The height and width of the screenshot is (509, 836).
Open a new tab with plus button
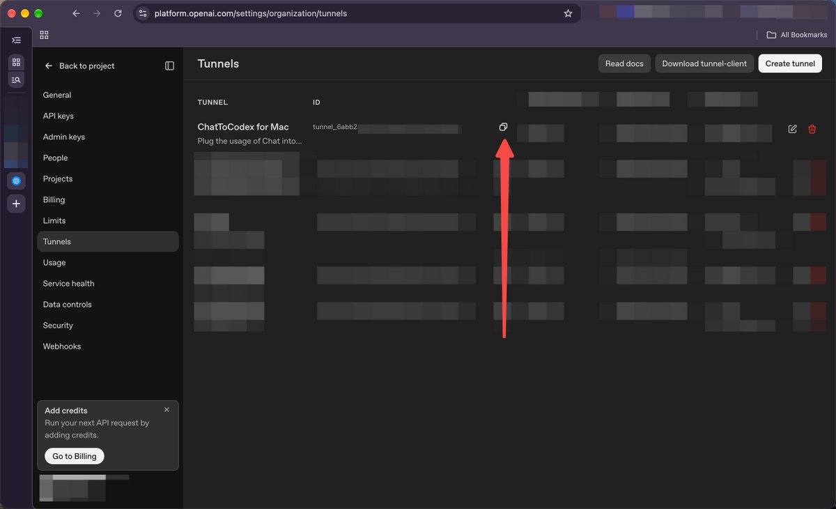pyautogui.click(x=16, y=204)
